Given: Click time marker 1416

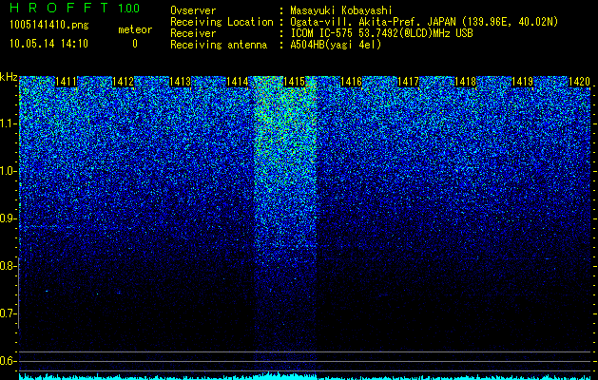Looking at the screenshot, I should pos(351,82).
